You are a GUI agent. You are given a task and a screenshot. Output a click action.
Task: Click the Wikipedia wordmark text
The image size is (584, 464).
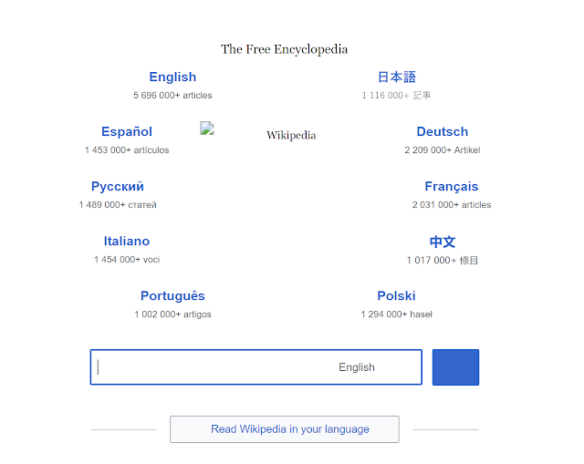(x=291, y=135)
